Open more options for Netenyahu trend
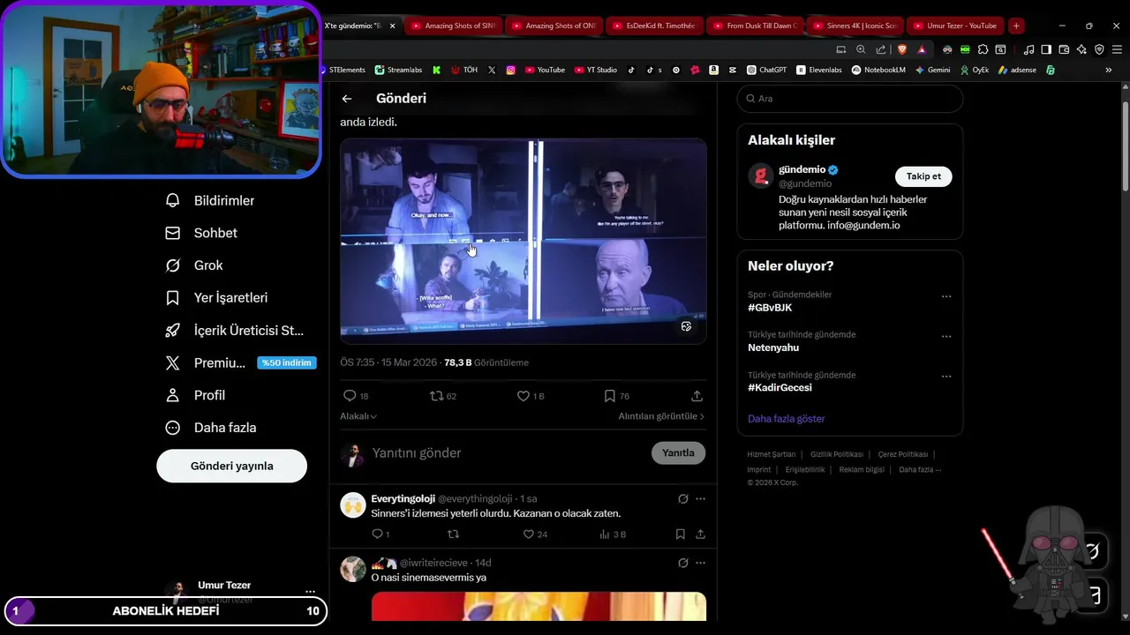 click(946, 336)
